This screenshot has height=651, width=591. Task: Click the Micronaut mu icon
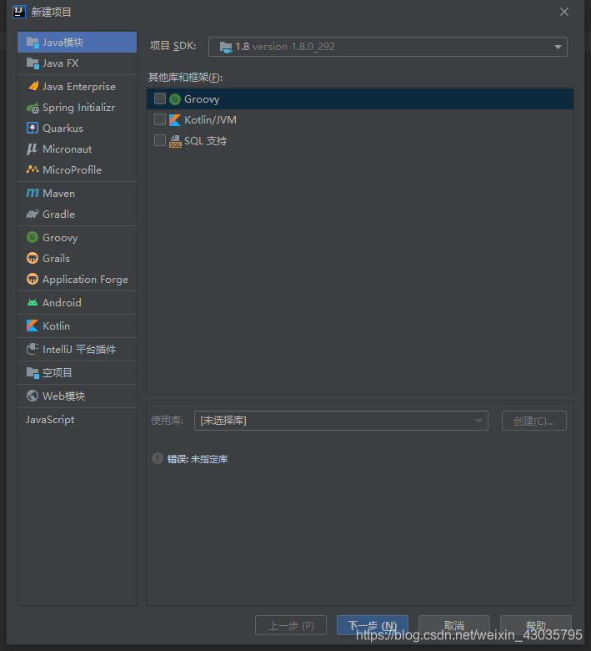(32, 149)
